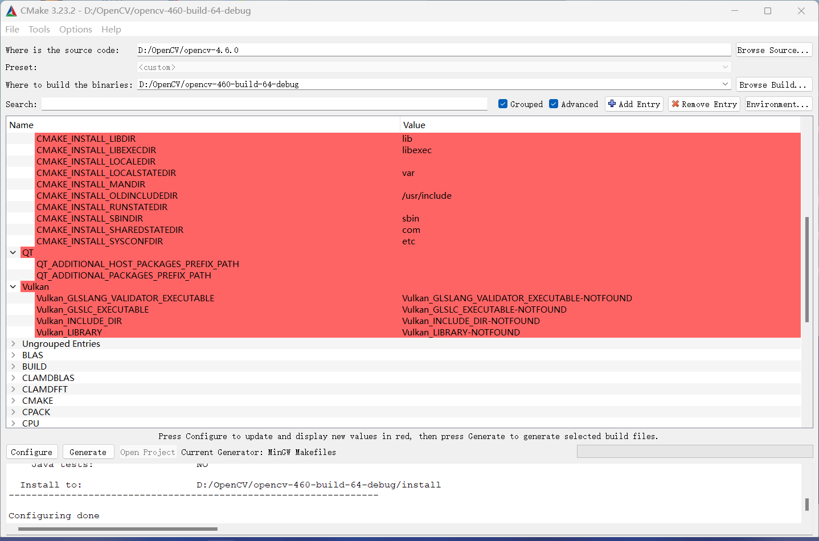Screen dimensions: 819x541
Task: Collapse the QT variable group
Action: click(13, 252)
